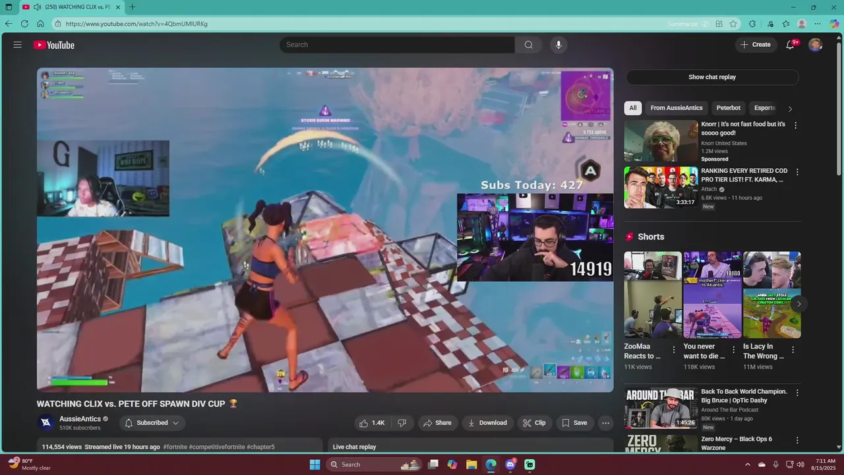Open the YouTube account avatar menu
This screenshot has width=844, height=475.
pyautogui.click(x=816, y=45)
